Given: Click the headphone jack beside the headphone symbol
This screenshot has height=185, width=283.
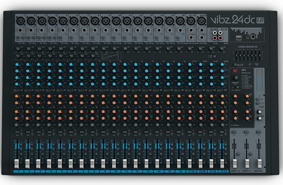Looking at the screenshot, I should (x=253, y=37).
